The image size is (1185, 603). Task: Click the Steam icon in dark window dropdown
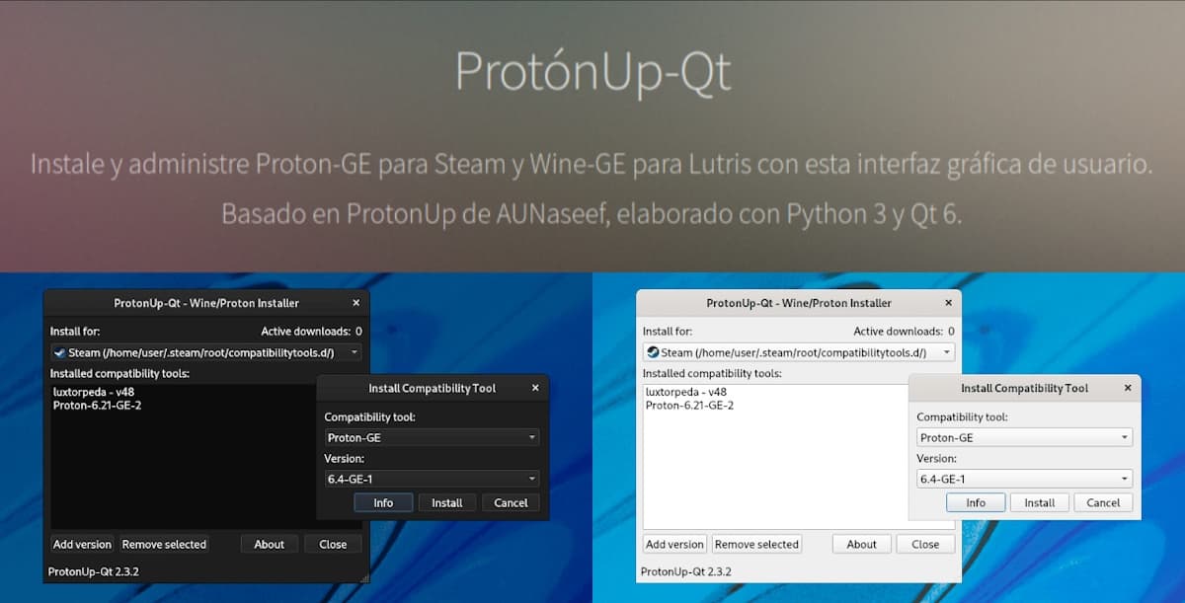click(59, 352)
